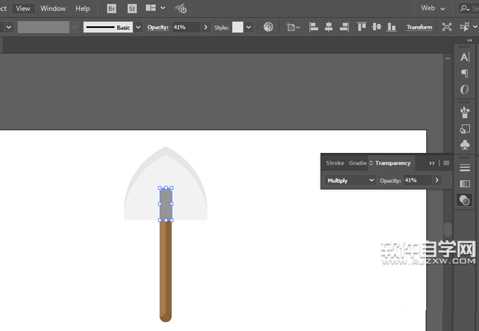This screenshot has height=331, width=479.
Task: Click the Transform link in control bar
Action: click(419, 27)
